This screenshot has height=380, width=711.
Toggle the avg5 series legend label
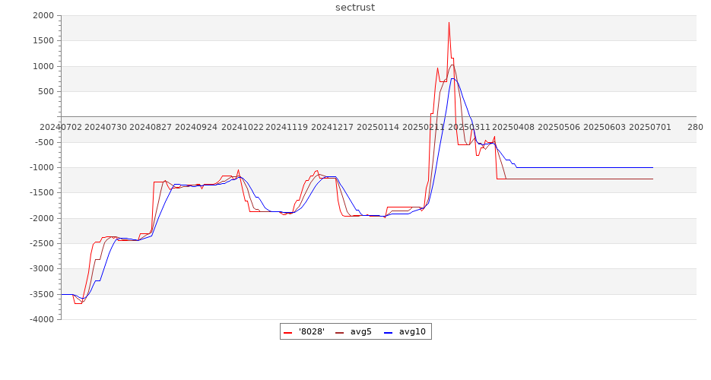(361, 331)
